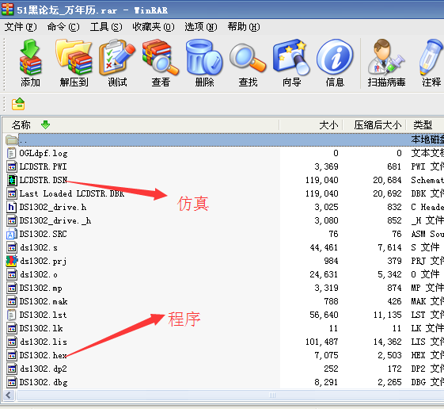
Task: Show archive 信息 (Info) icon
Action: tap(335, 63)
